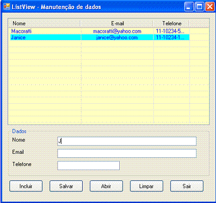Focus the Email text field

(127, 153)
